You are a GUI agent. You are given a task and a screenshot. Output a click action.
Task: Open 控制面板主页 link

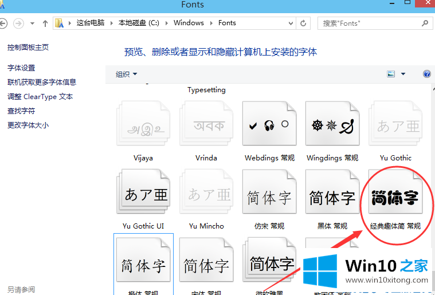(28, 47)
